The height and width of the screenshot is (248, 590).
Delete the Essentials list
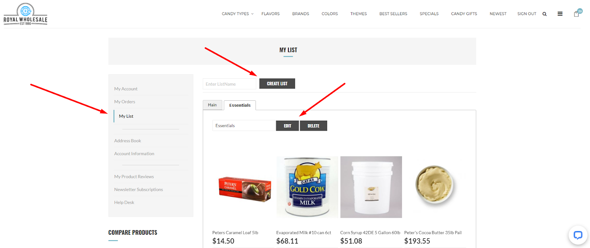313,126
